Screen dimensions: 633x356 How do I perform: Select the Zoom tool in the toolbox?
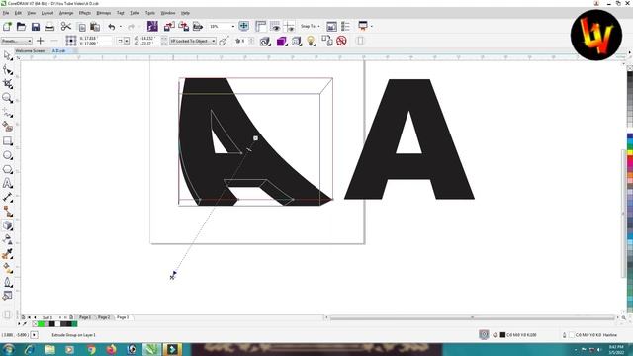tap(7, 98)
